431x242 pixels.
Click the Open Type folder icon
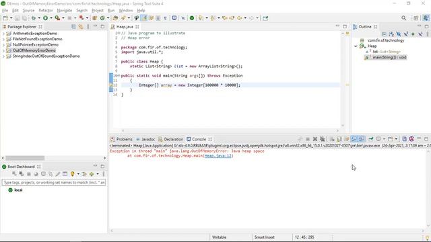(x=115, y=18)
